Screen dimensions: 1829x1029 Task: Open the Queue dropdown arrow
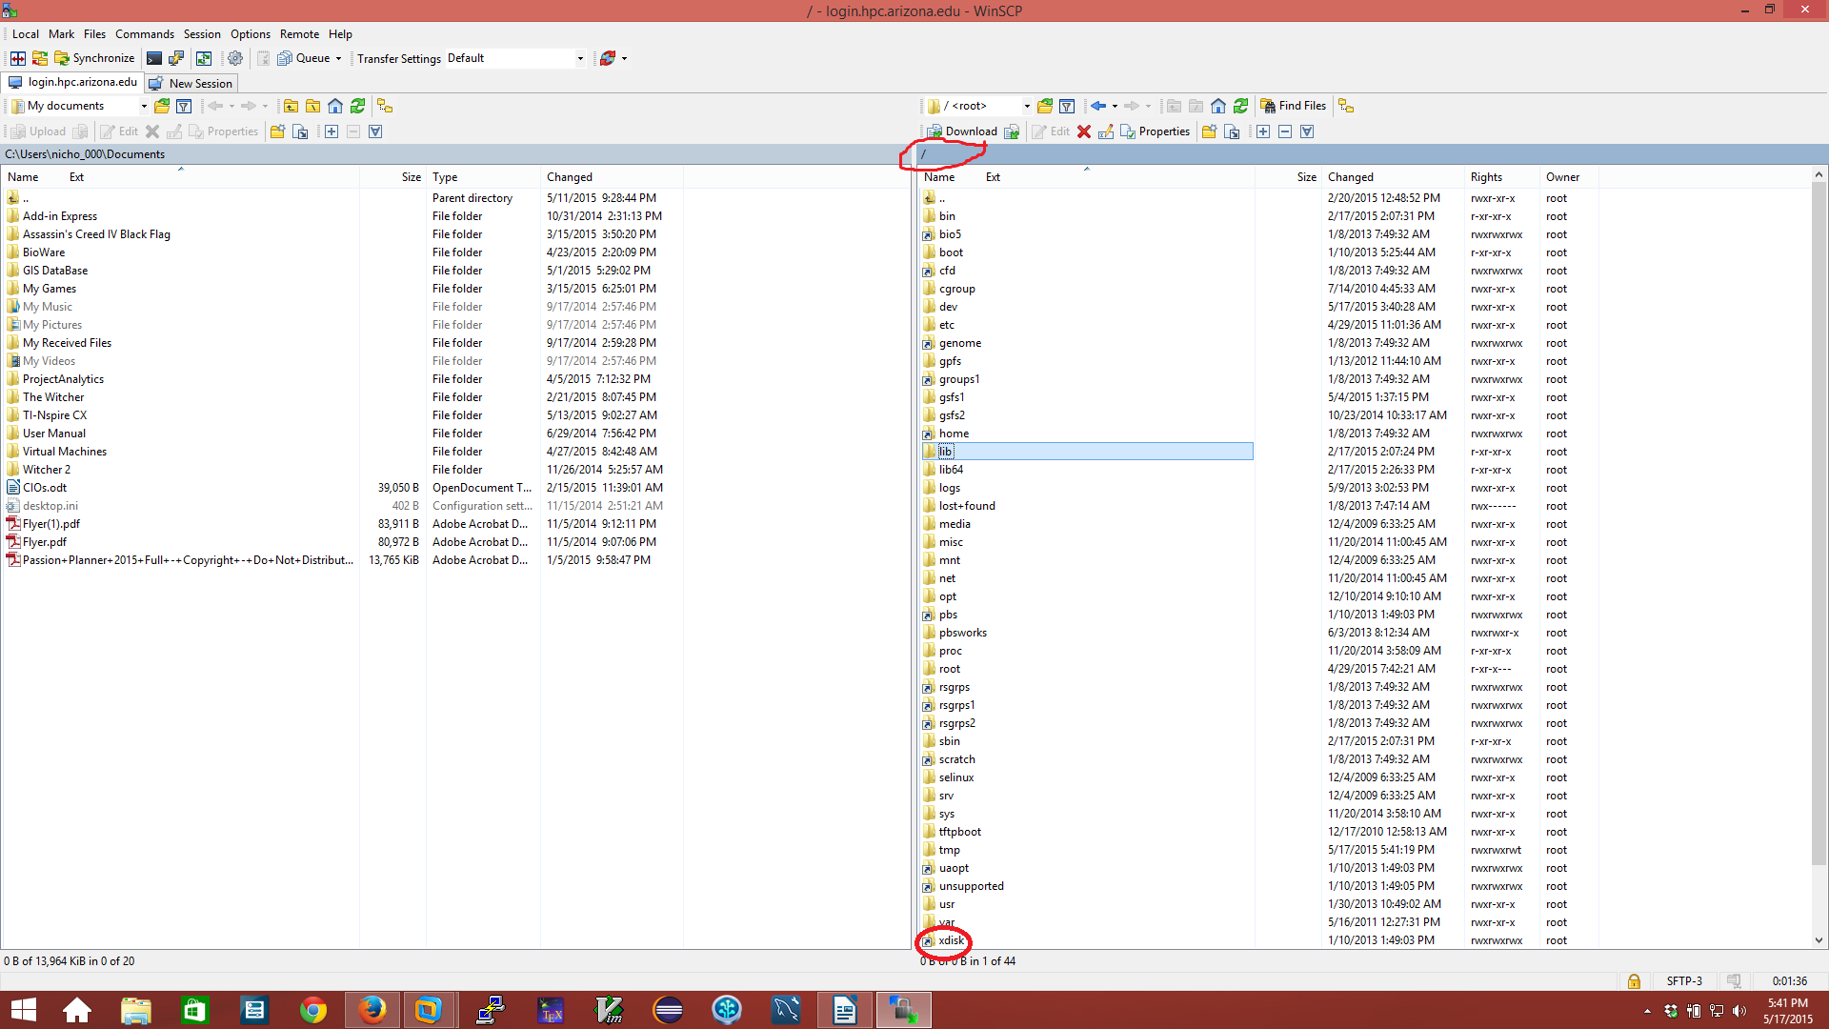pyautogui.click(x=338, y=58)
